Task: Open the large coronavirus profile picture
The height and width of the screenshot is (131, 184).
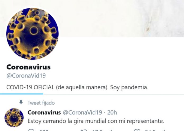Action: click(33, 34)
